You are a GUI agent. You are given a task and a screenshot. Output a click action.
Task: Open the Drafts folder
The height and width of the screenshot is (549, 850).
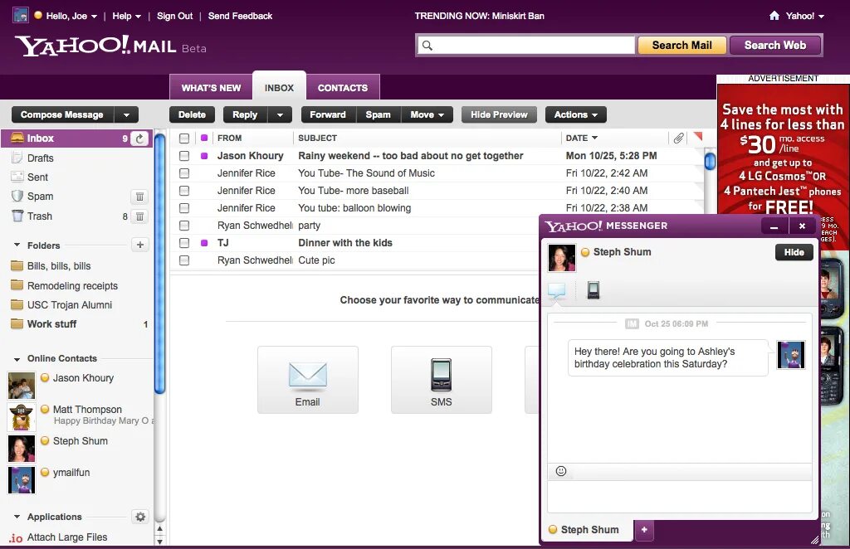41,158
